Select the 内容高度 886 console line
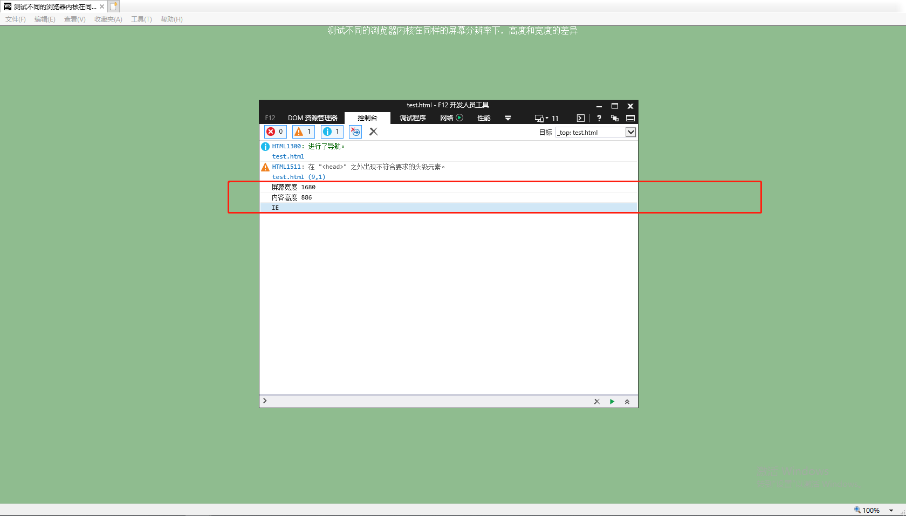This screenshot has width=906, height=516. [449, 197]
